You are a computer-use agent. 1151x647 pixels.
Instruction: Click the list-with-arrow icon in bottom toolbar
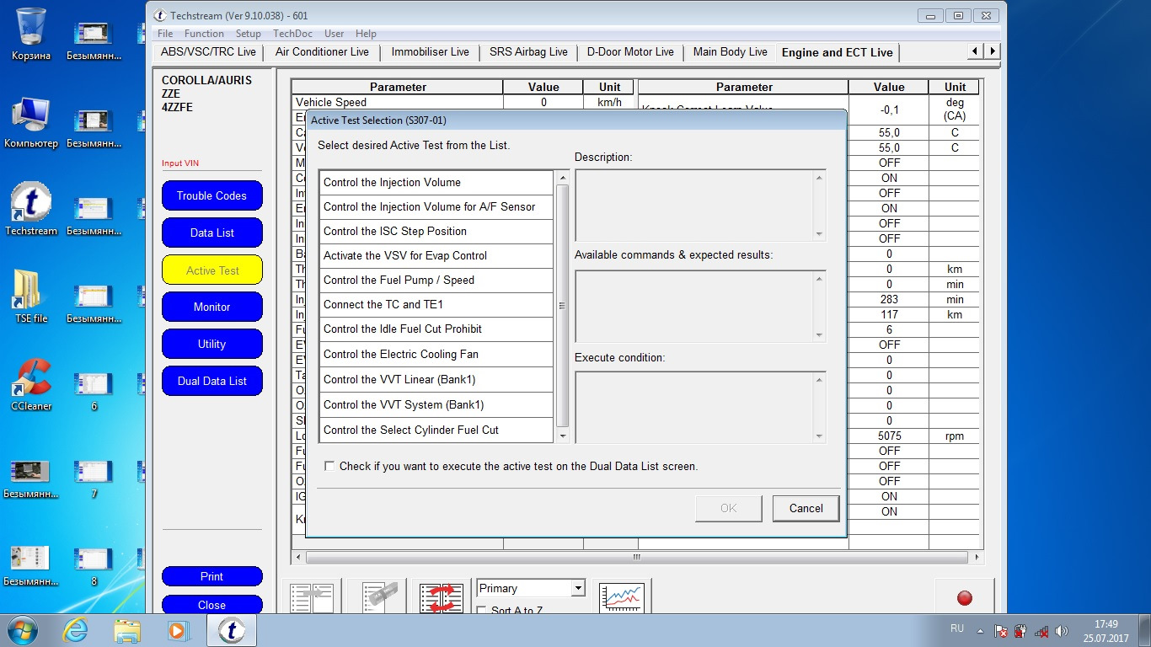click(312, 597)
